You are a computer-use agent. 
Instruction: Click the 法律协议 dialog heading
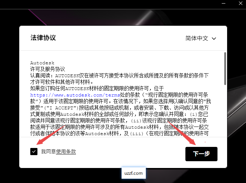click(x=43, y=38)
